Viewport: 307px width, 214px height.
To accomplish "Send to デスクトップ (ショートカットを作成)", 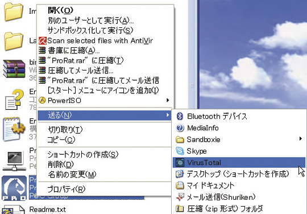I will click(239, 174).
